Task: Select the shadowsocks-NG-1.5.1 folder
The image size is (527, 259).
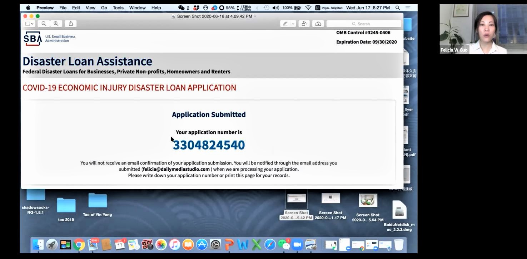Action: 36,201
